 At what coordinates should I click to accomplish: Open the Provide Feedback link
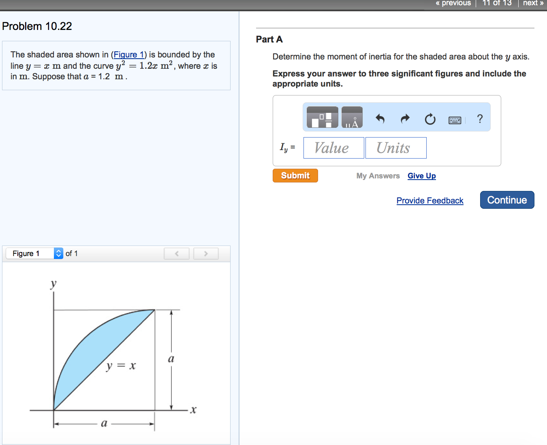(x=429, y=200)
